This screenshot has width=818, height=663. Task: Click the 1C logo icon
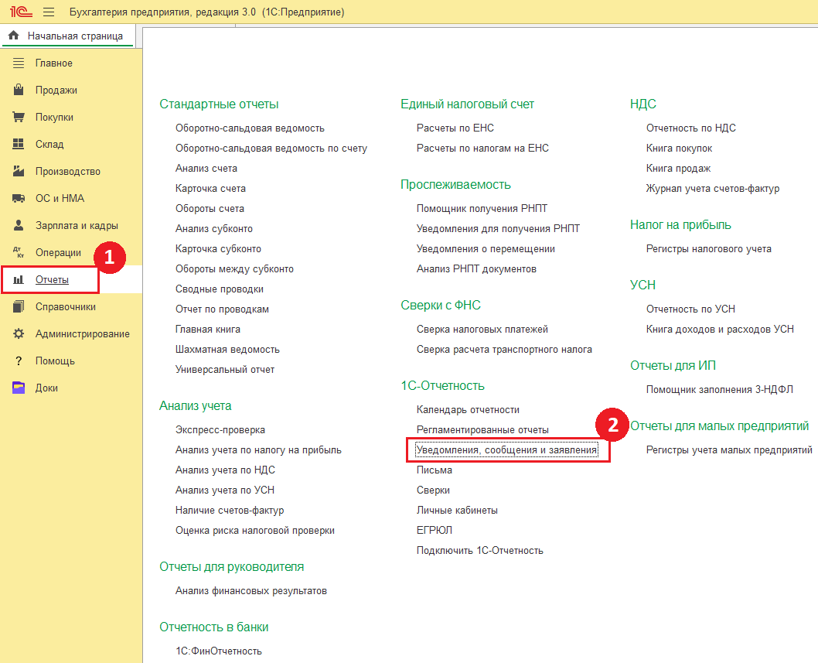[21, 12]
